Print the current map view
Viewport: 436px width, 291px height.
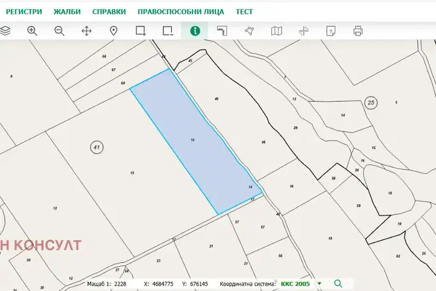pyautogui.click(x=358, y=31)
